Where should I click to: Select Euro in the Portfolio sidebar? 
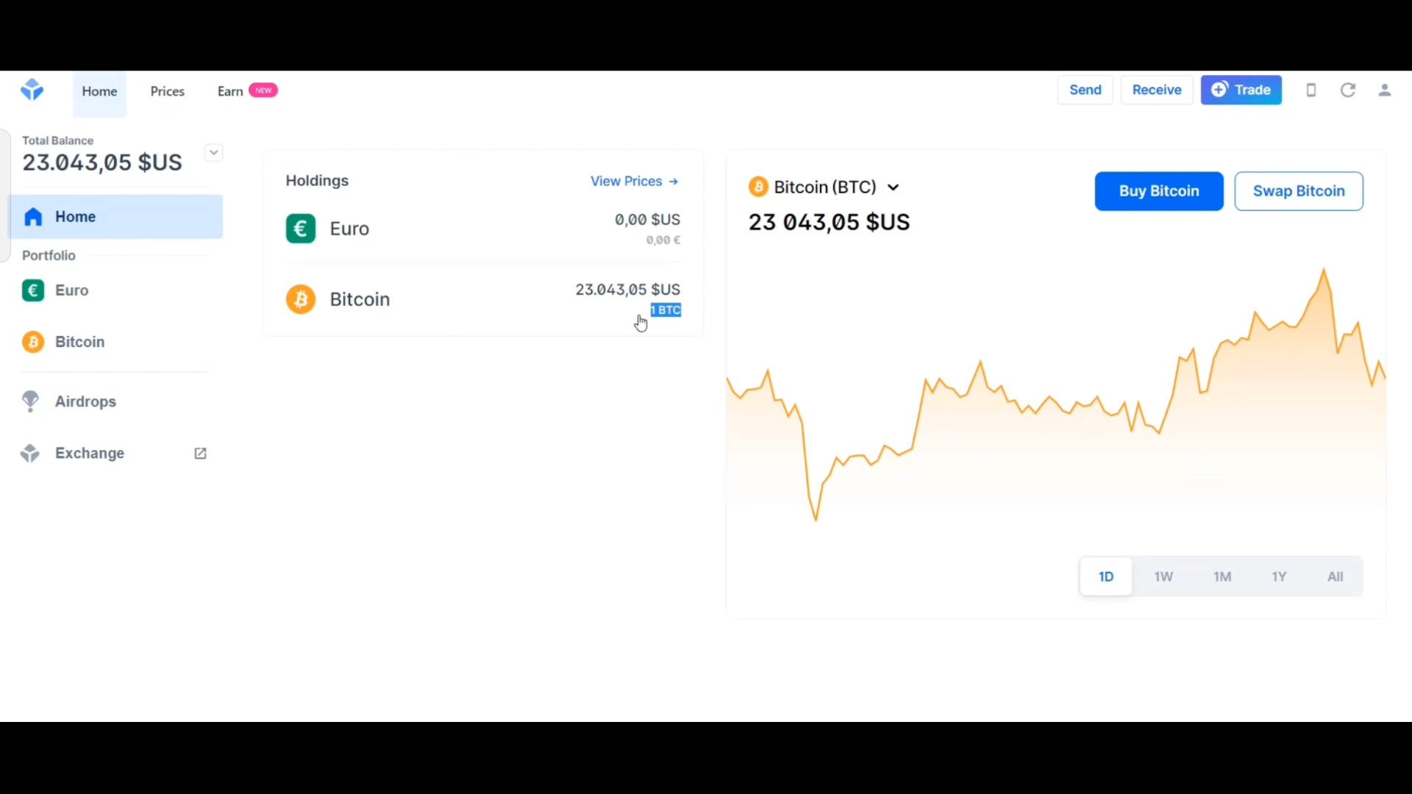coord(71,290)
